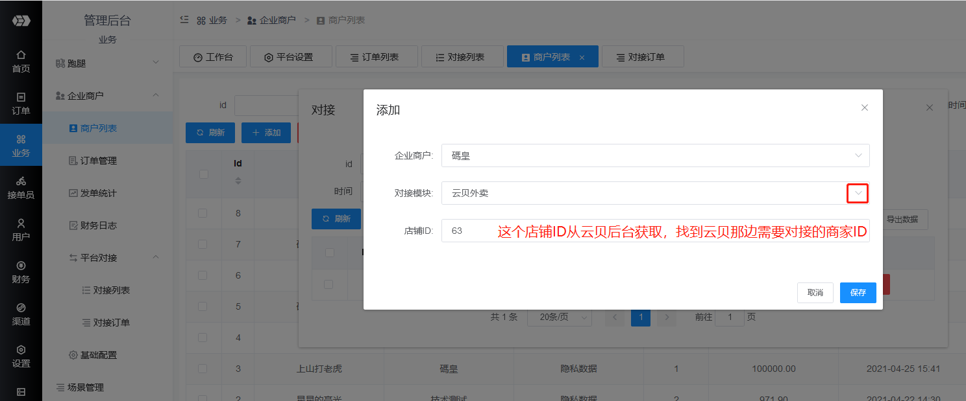
Task: Switch to the 订单列表 tab
Action: pyautogui.click(x=377, y=57)
